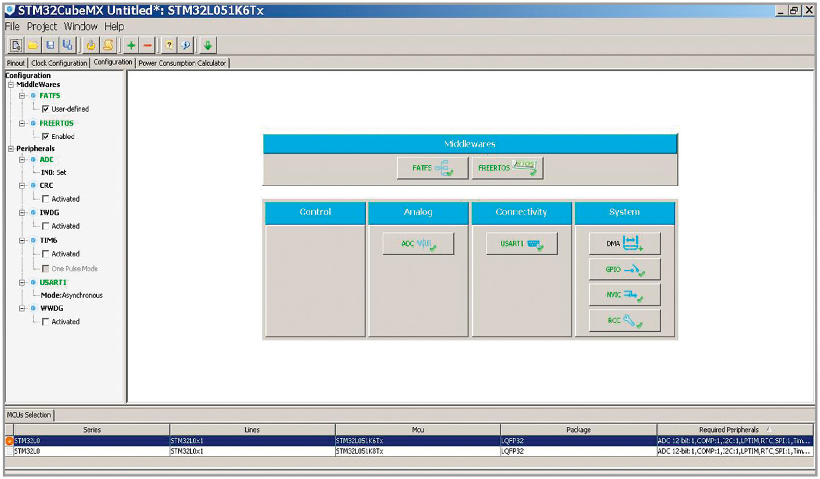Click the ADC blue cube icon in the tree
The height and width of the screenshot is (479, 820).
tap(33, 159)
